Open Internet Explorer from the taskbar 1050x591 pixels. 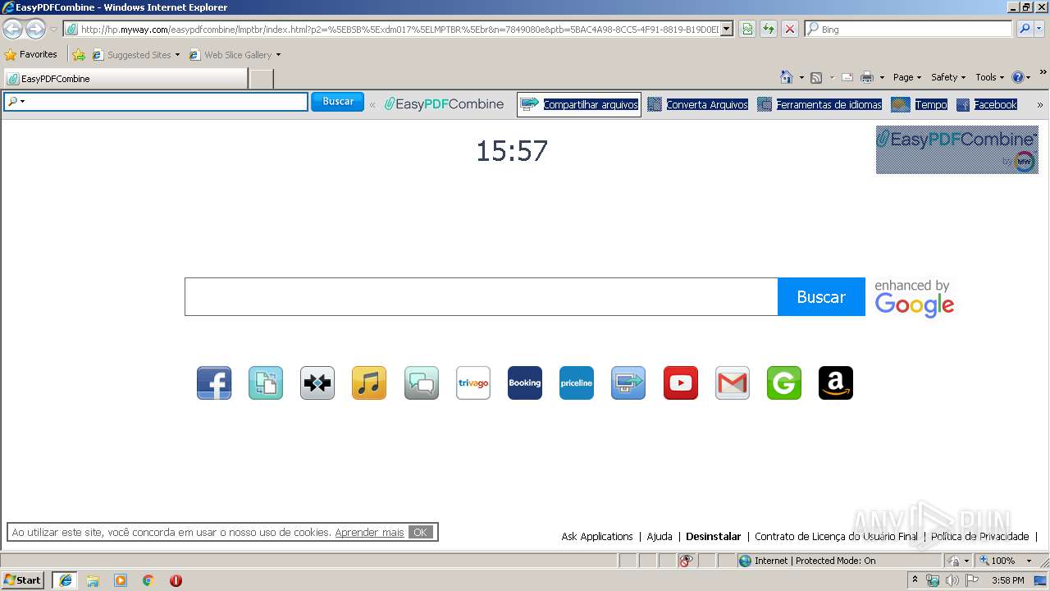[66, 580]
